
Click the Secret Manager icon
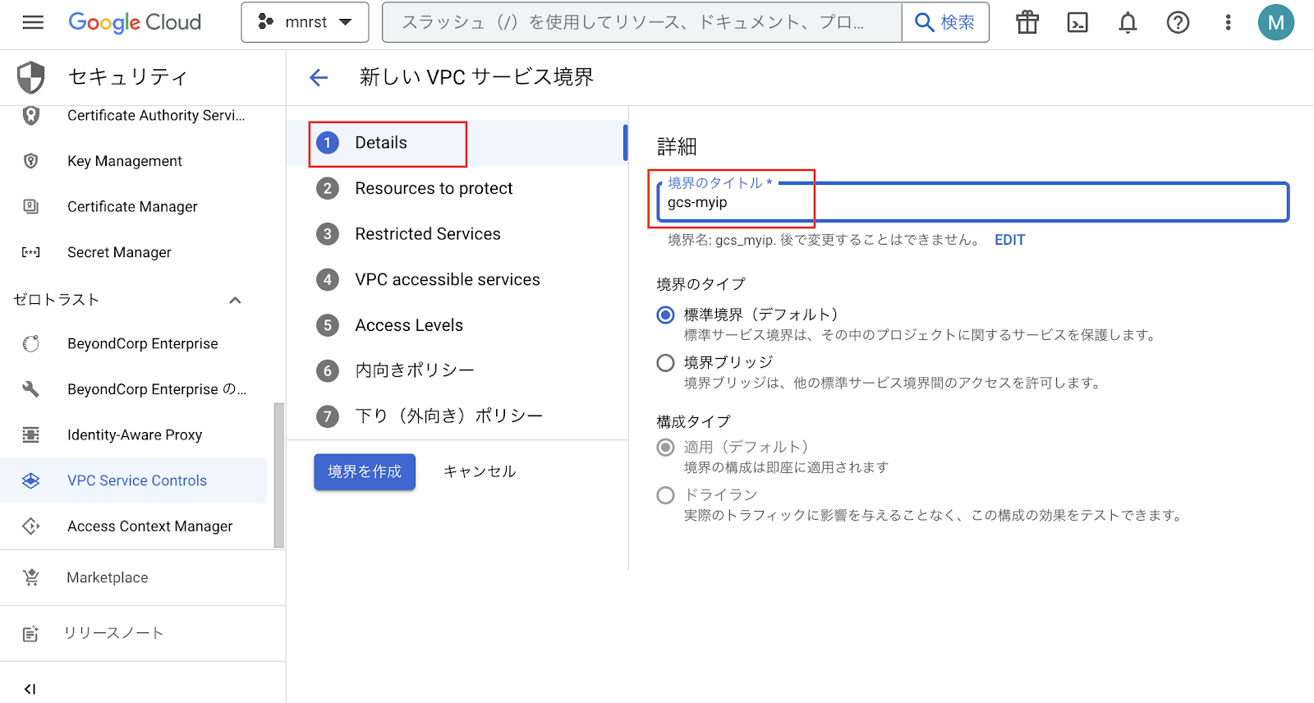point(31,252)
